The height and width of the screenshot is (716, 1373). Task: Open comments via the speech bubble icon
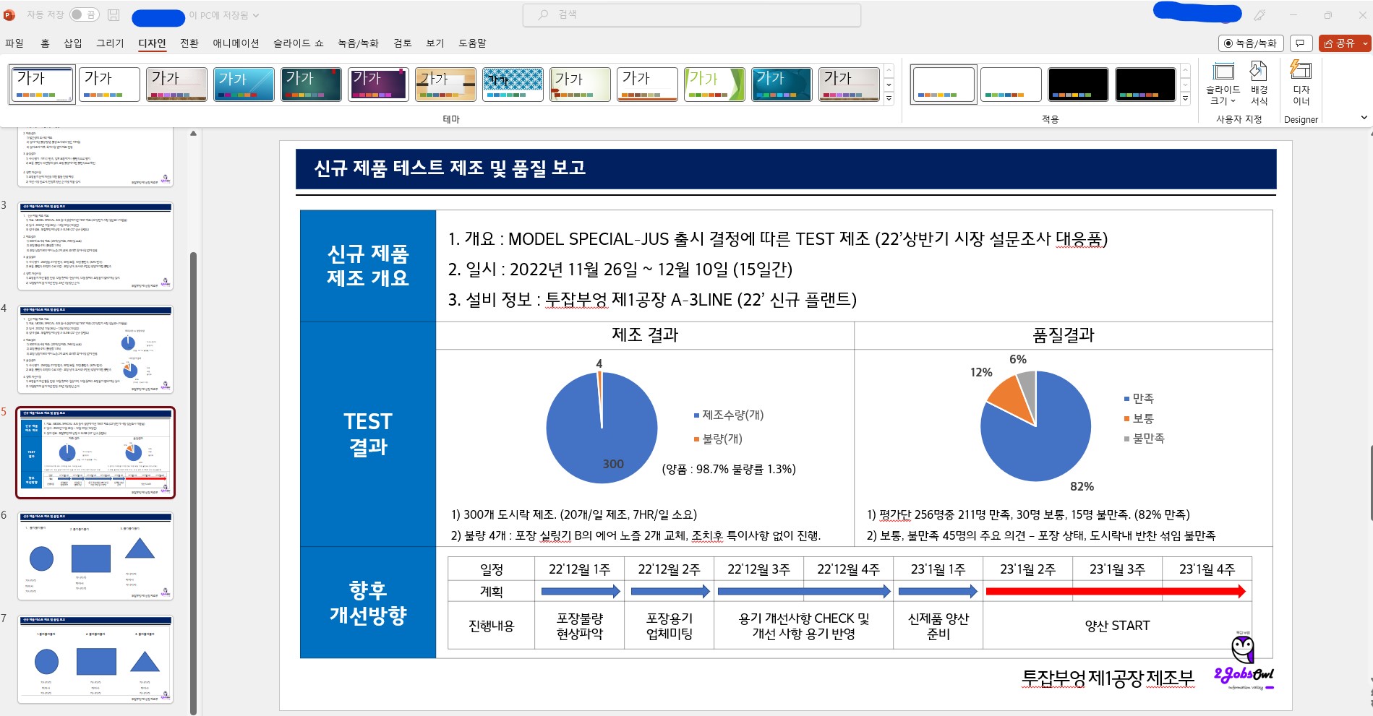[x=1299, y=43]
